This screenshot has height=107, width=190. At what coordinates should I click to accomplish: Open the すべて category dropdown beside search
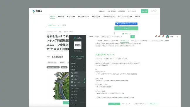105,36
